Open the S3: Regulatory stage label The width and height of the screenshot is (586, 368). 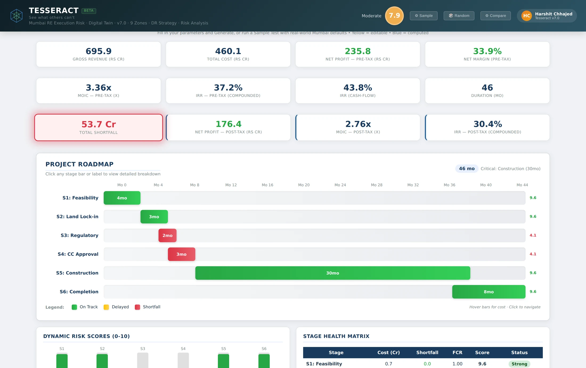pos(79,235)
